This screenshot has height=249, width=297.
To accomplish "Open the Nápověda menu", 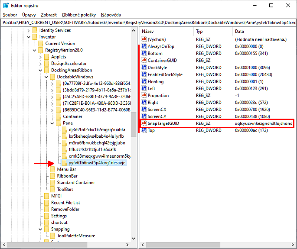I will [111, 15].
